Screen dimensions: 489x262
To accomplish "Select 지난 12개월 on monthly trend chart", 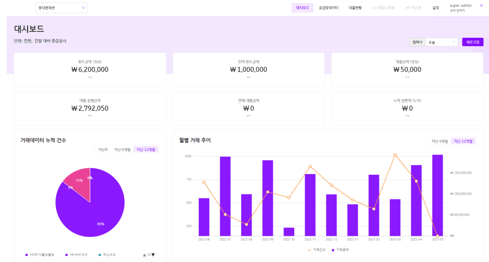I will pyautogui.click(x=463, y=141).
